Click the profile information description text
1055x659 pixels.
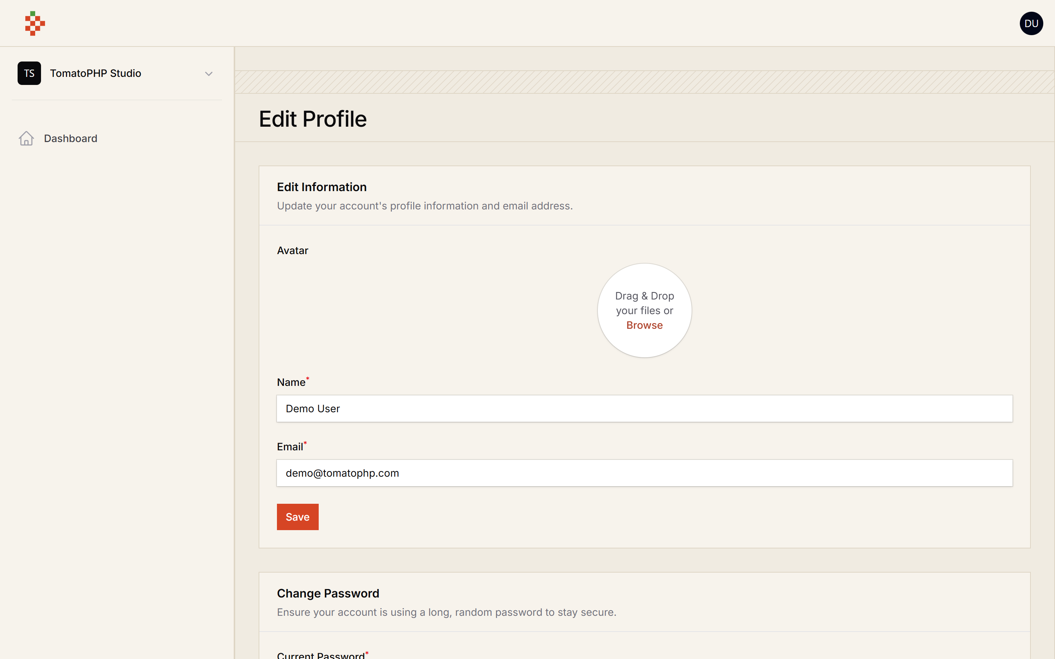(425, 206)
